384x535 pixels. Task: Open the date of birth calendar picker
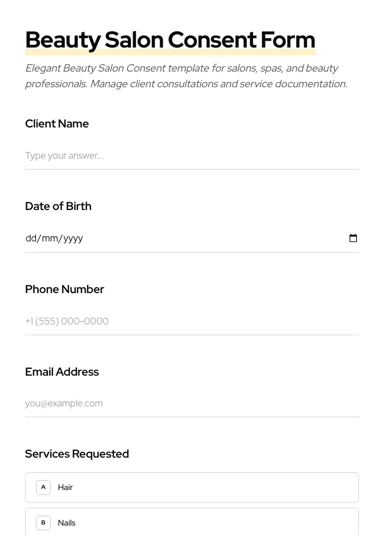tap(353, 238)
